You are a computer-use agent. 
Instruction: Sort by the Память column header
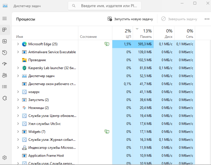(x=143, y=33)
